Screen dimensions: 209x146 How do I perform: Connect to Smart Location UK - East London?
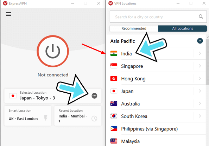point(28,116)
